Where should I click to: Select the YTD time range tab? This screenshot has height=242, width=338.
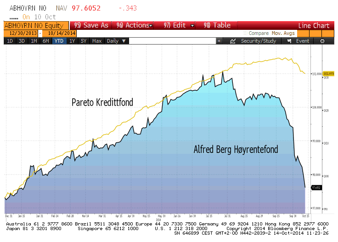point(59,41)
